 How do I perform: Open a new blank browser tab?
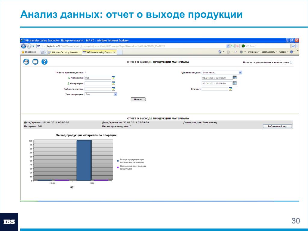120,52
